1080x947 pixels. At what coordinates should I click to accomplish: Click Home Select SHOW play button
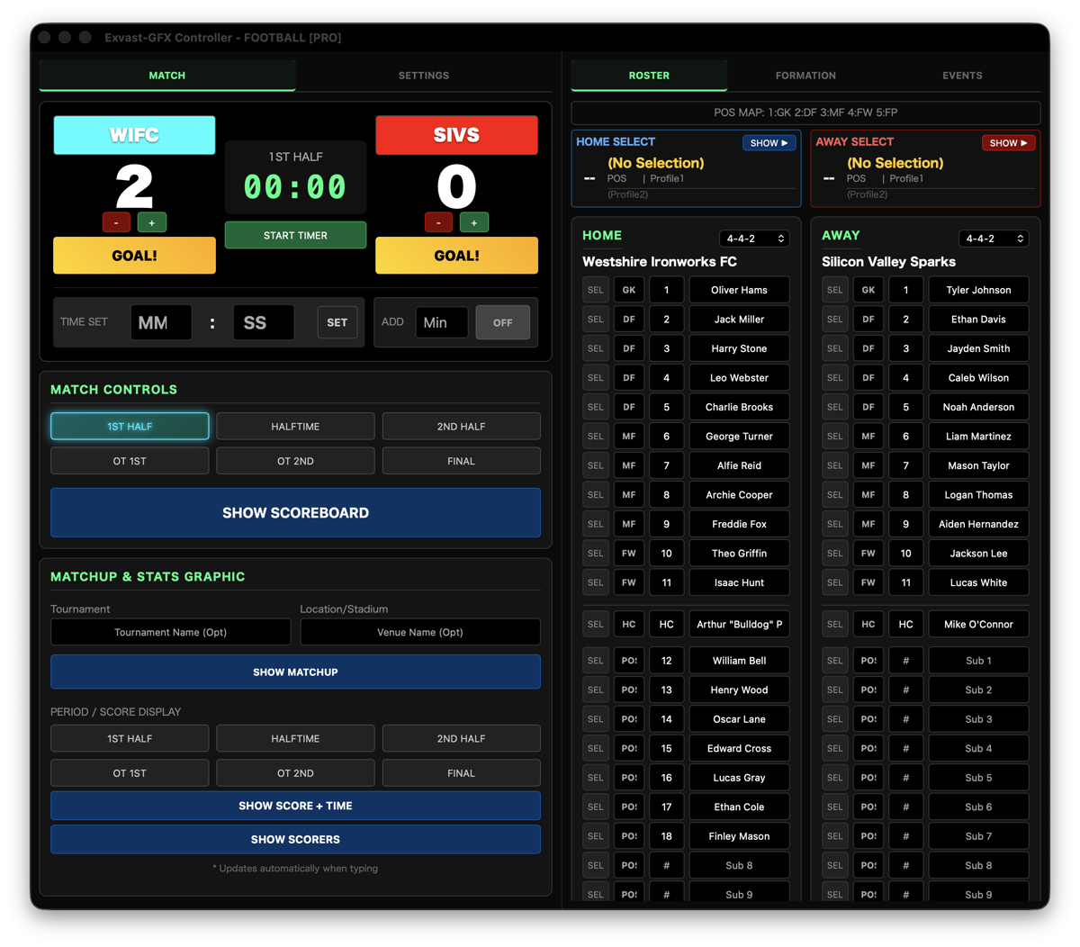[769, 143]
